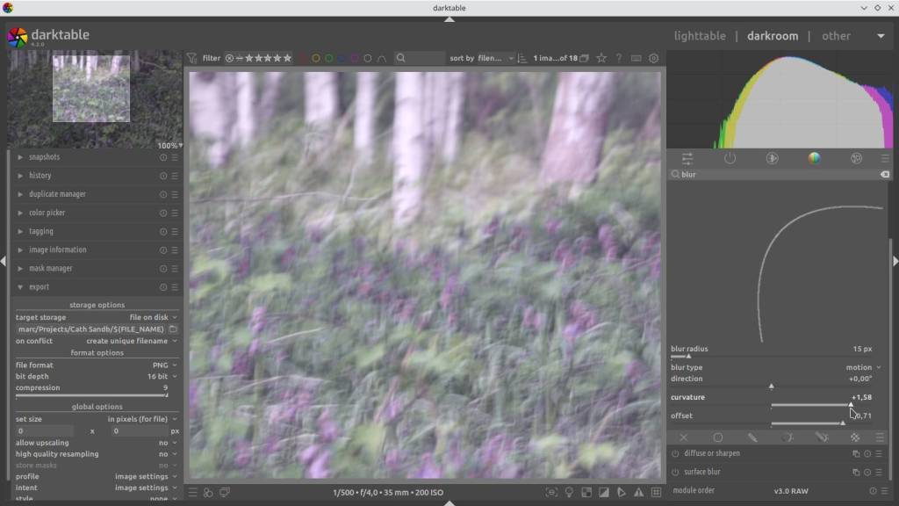Image resolution: width=899 pixels, height=506 pixels.
Task: Select the raster mask blend mode
Action: [855, 437]
